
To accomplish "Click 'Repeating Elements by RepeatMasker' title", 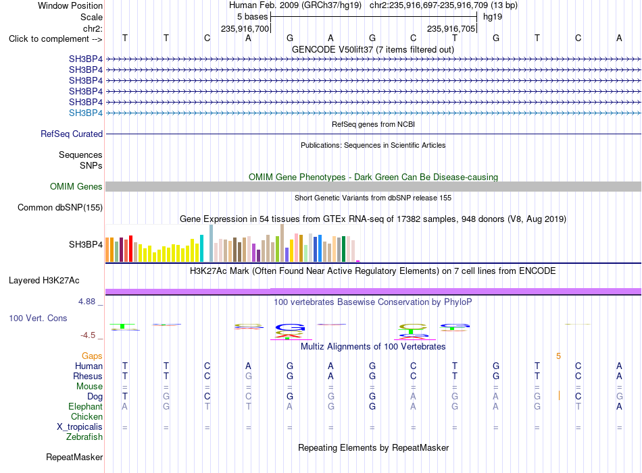I will click(x=373, y=447).
